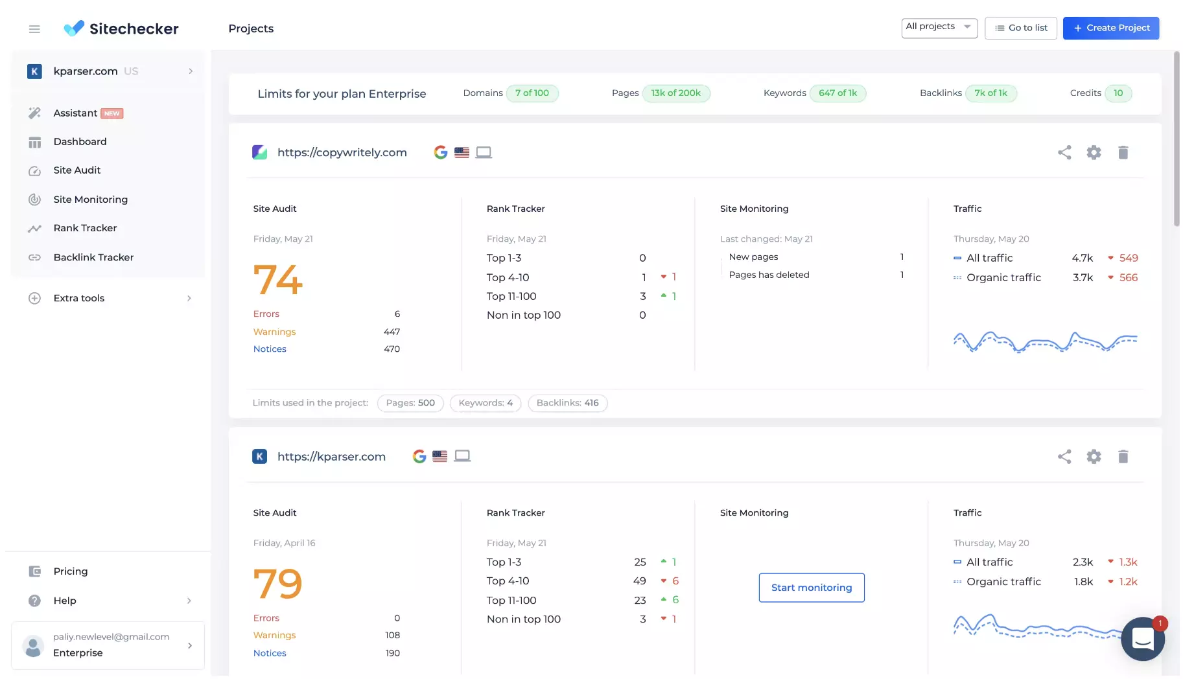The height and width of the screenshot is (679, 1183).
Task: Click Notices 190 in kparser.com audit
Action: pyautogui.click(x=327, y=654)
